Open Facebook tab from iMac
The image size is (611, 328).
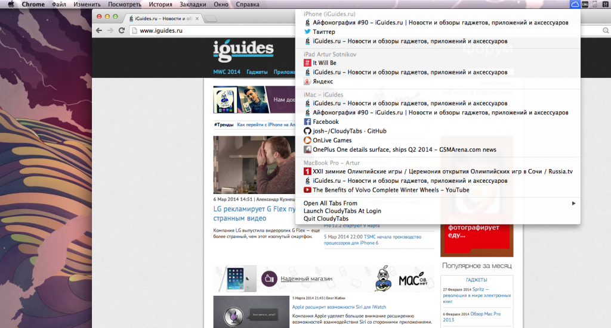(x=437, y=121)
